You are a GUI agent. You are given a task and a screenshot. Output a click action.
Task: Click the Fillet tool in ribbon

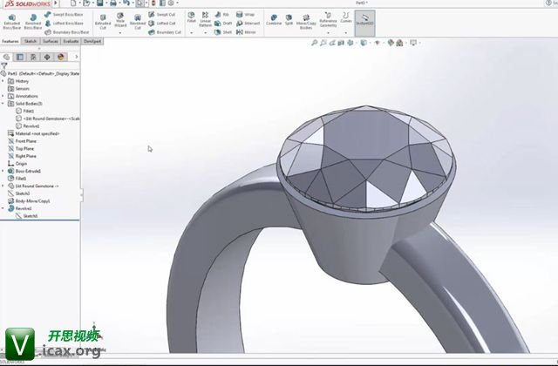click(192, 21)
